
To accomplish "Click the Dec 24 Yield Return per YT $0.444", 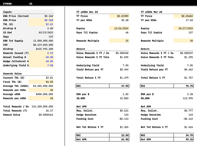I will tap(124, 70).
